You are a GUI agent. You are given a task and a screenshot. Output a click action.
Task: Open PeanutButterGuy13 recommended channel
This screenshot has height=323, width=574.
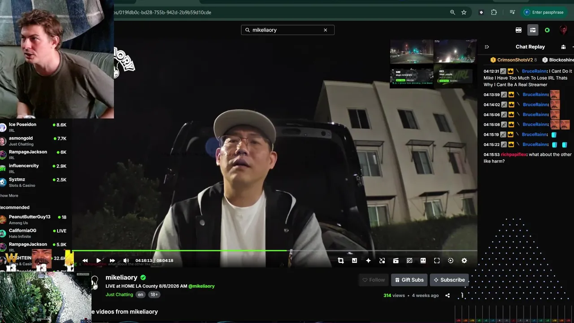point(34,219)
